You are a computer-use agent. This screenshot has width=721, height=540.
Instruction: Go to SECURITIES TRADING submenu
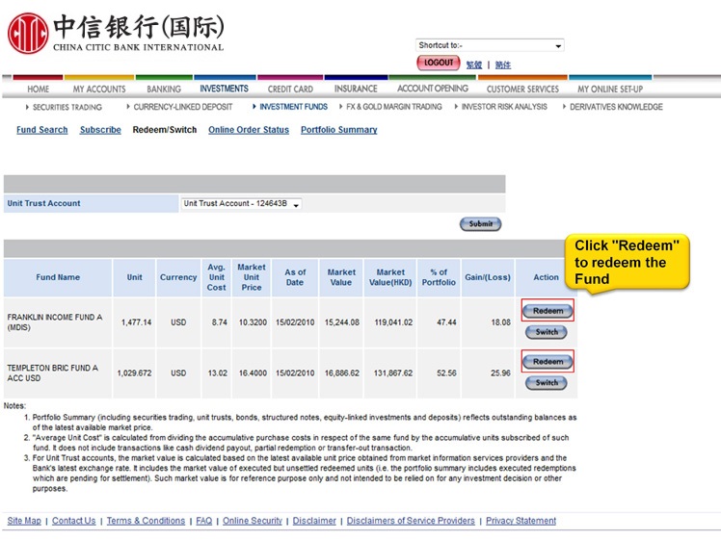67,108
